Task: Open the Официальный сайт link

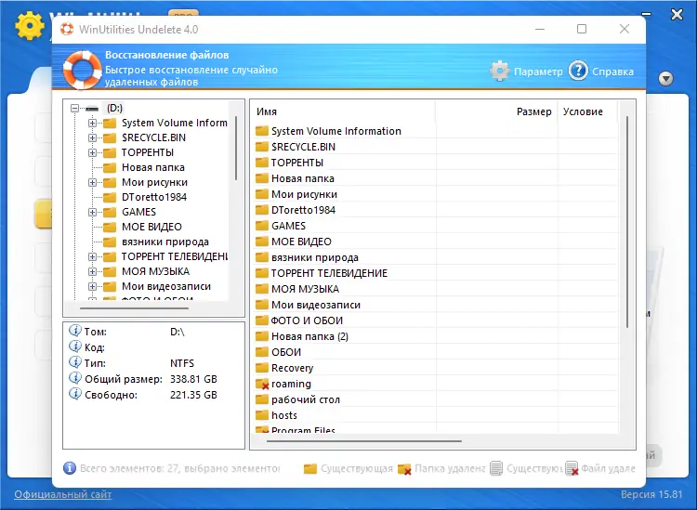Action: (62, 494)
